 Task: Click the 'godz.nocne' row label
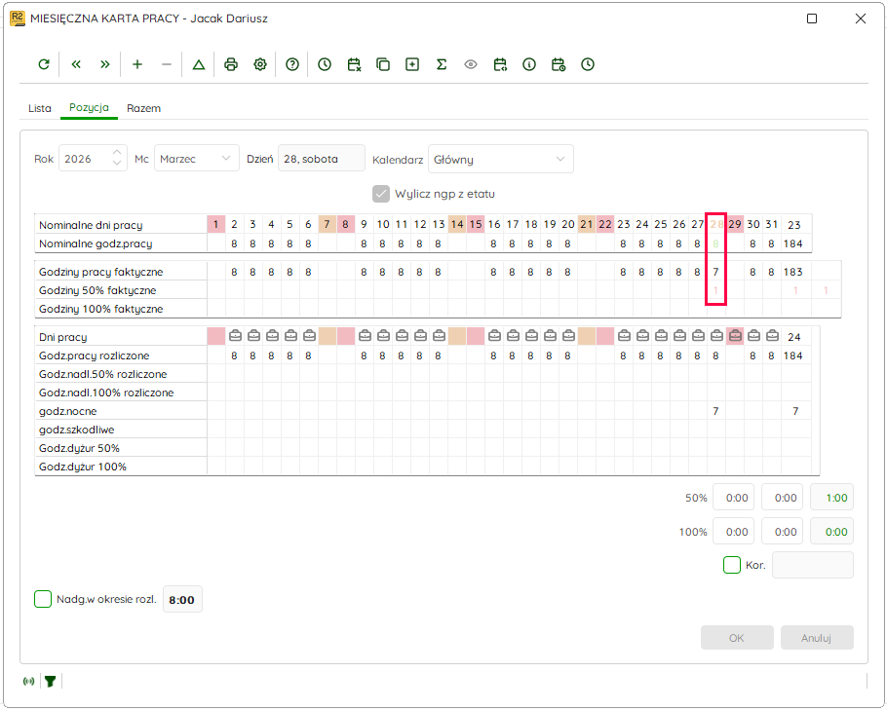tap(68, 412)
